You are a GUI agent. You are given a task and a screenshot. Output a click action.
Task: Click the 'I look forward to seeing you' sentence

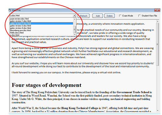(x=66, y=73)
